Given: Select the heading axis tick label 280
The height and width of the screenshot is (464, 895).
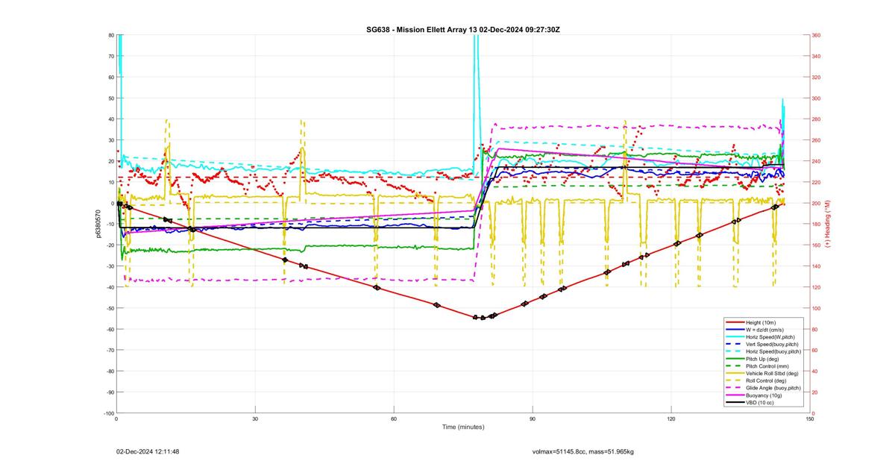Looking at the screenshot, I should tap(816, 119).
